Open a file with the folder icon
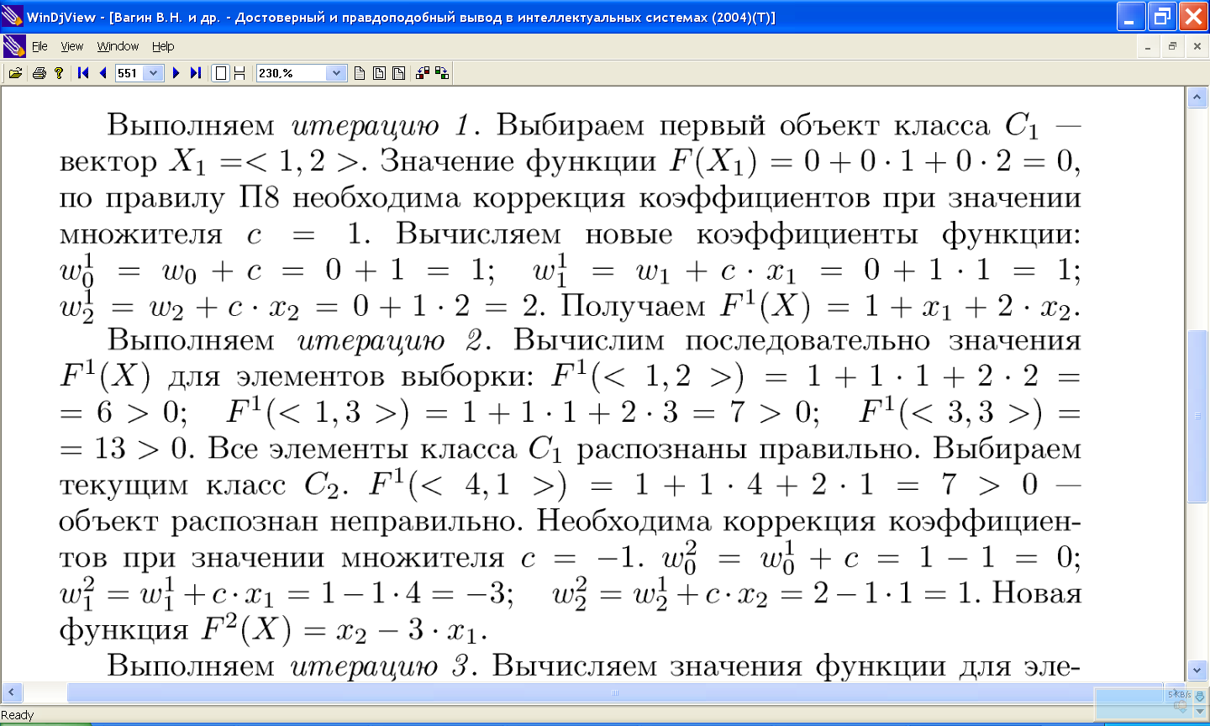Viewport: 1210px width, 726px height. (x=15, y=73)
